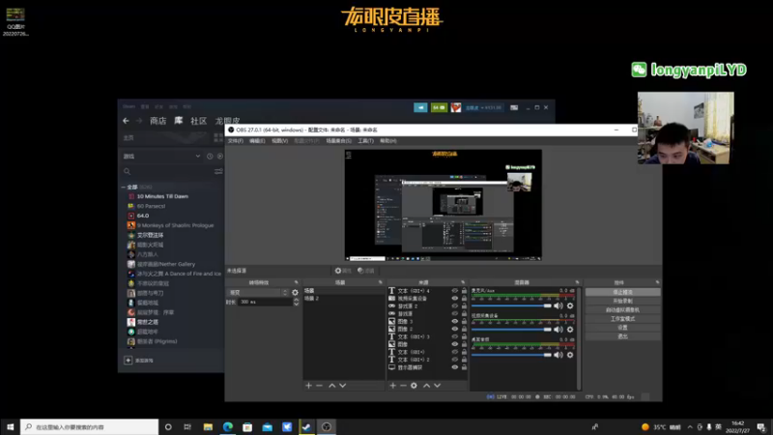
Task: Mute the 视频采集设备 mixer speaker icon
Action: point(558,330)
